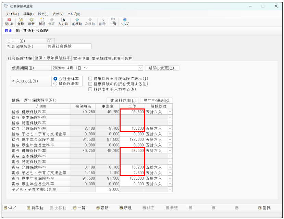Enable 健康保険＋介護保険で表示 checkbox
284x219 pixels.
[x=90, y=78]
